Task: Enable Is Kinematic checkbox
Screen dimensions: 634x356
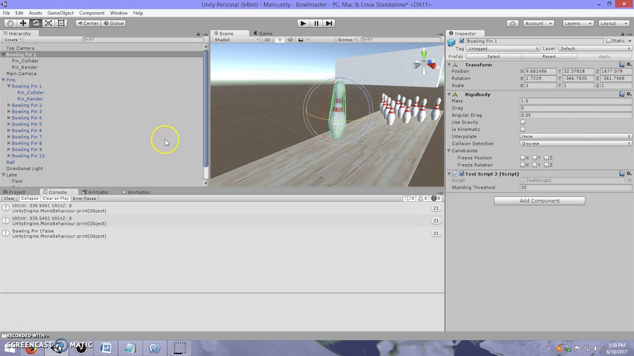Action: coord(523,130)
